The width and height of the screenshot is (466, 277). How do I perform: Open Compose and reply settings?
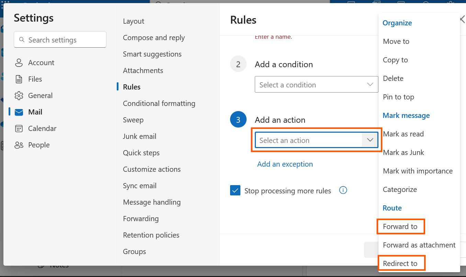[154, 38]
